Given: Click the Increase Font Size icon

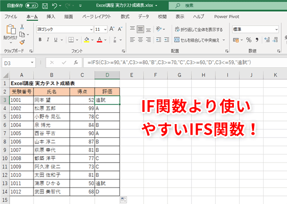Looking at the screenshot, I should [x=112, y=29].
